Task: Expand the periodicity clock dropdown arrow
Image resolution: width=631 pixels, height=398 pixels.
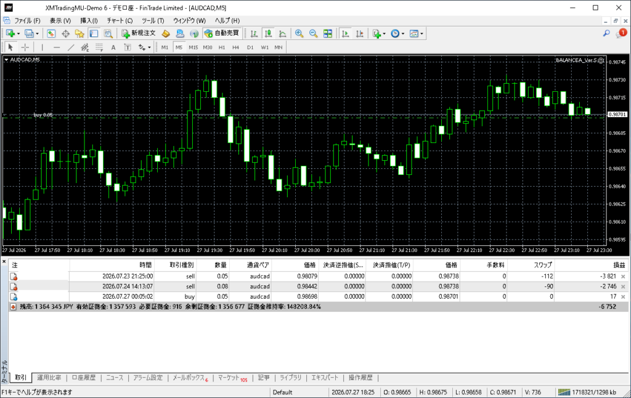Action: 403,34
